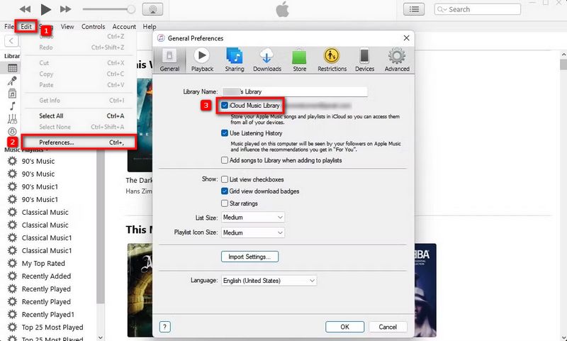Click the Apple logo in the toolbar
This screenshot has width=567, height=341.
(282, 9)
